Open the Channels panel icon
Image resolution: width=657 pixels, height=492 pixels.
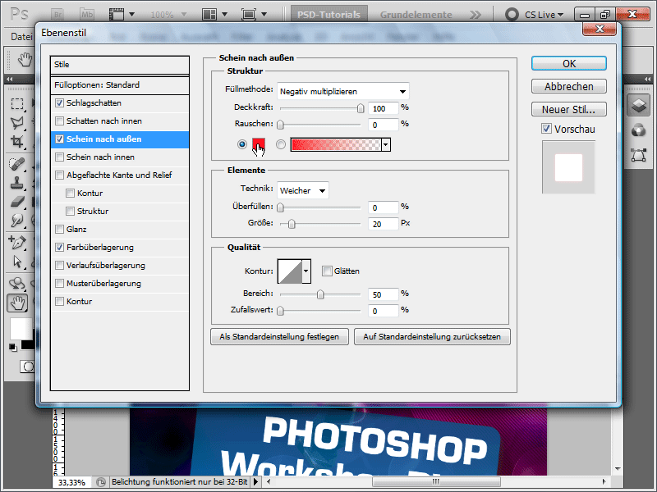point(639,130)
